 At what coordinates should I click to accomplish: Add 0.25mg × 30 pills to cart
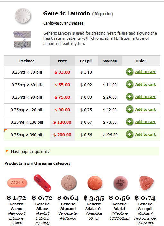(145, 72)
